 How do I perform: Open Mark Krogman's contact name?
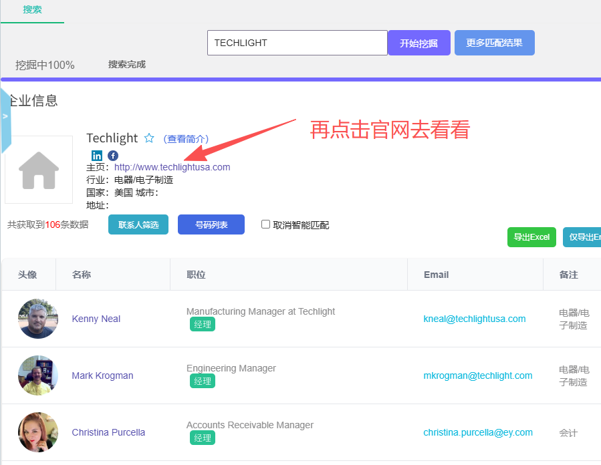[x=102, y=375]
